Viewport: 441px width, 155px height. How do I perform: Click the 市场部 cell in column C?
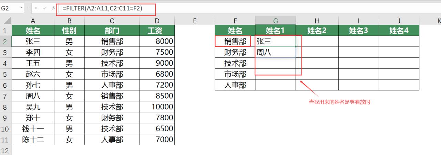pyautogui.click(x=112, y=74)
